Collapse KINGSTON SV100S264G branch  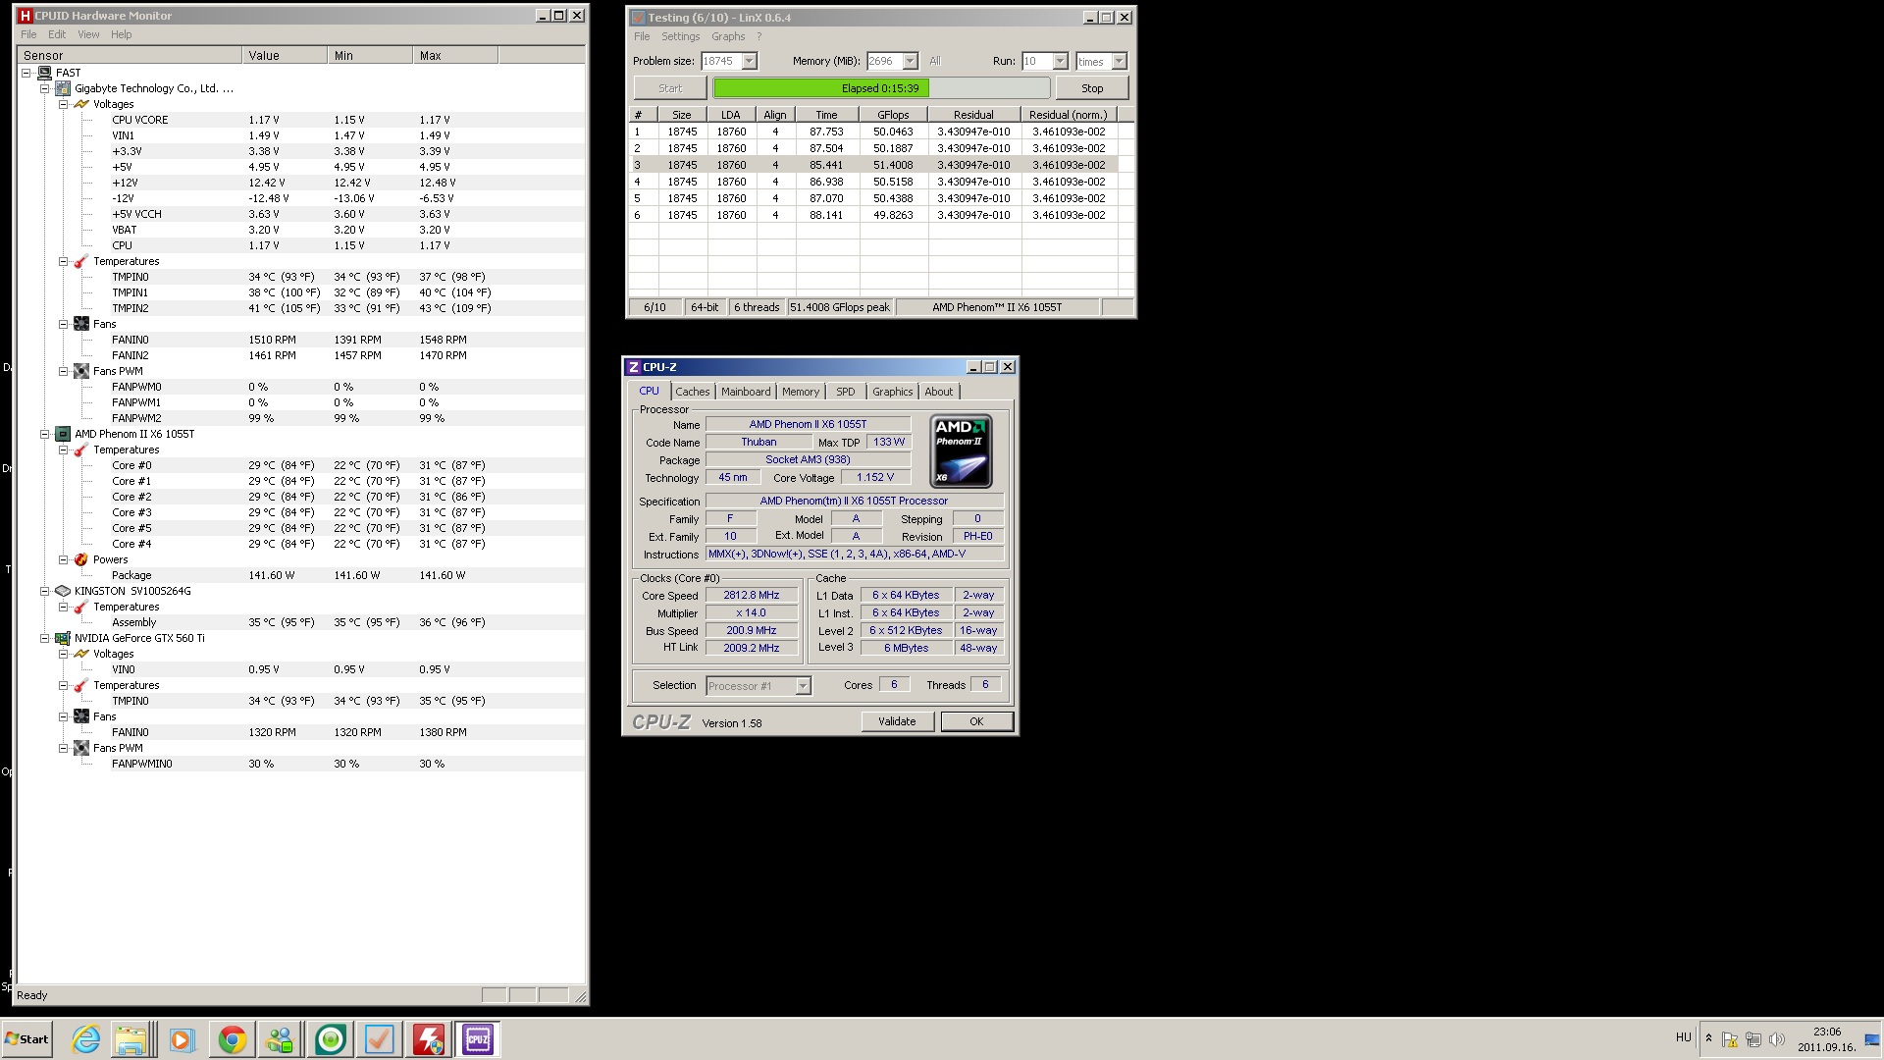coord(45,591)
